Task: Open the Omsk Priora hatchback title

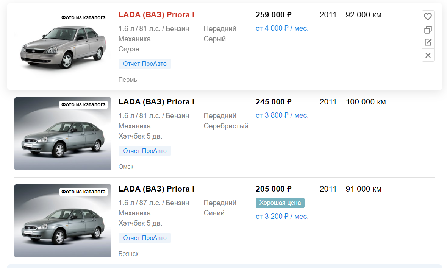Action: point(156,102)
